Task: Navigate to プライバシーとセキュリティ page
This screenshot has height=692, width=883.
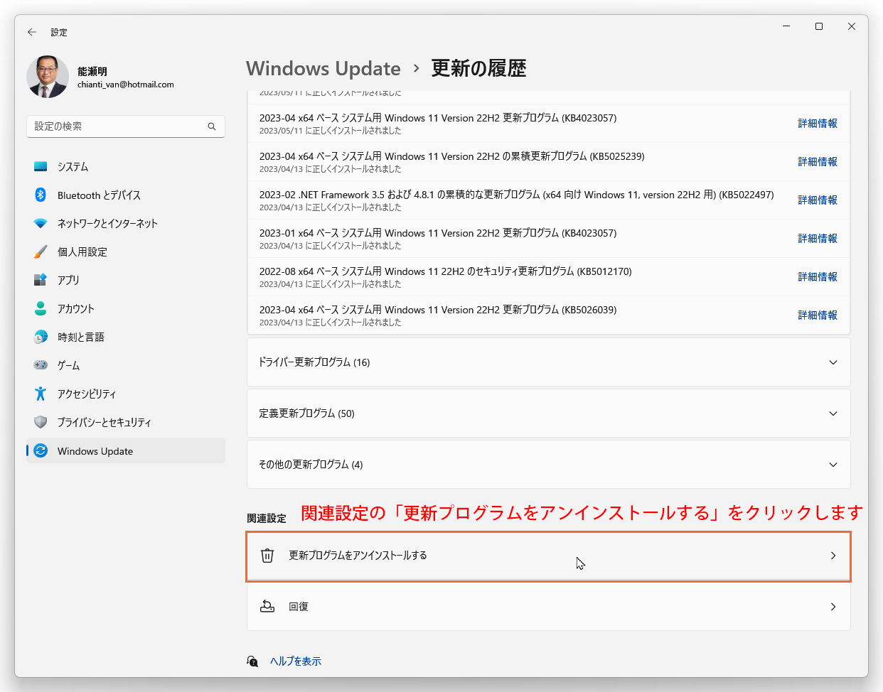Action: pos(126,422)
